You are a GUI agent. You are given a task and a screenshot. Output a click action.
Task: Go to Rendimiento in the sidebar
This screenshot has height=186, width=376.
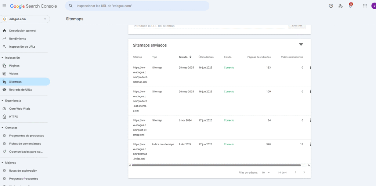point(17,39)
